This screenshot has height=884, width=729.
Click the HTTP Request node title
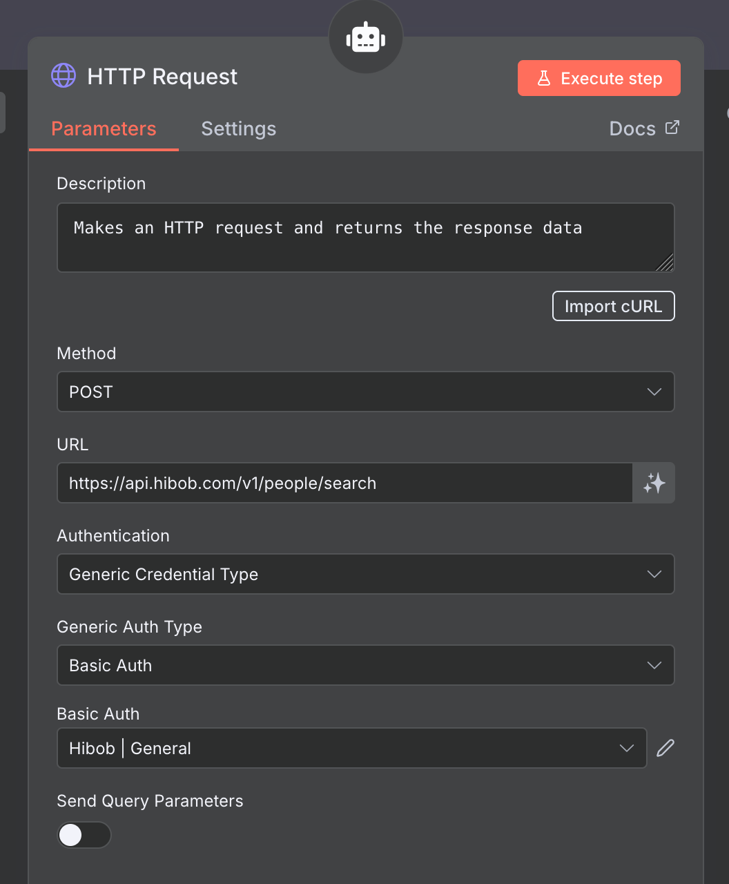coord(162,77)
